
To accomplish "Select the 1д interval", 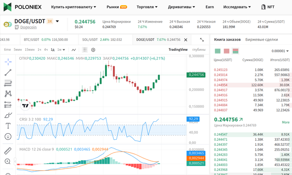I will 53,50.
